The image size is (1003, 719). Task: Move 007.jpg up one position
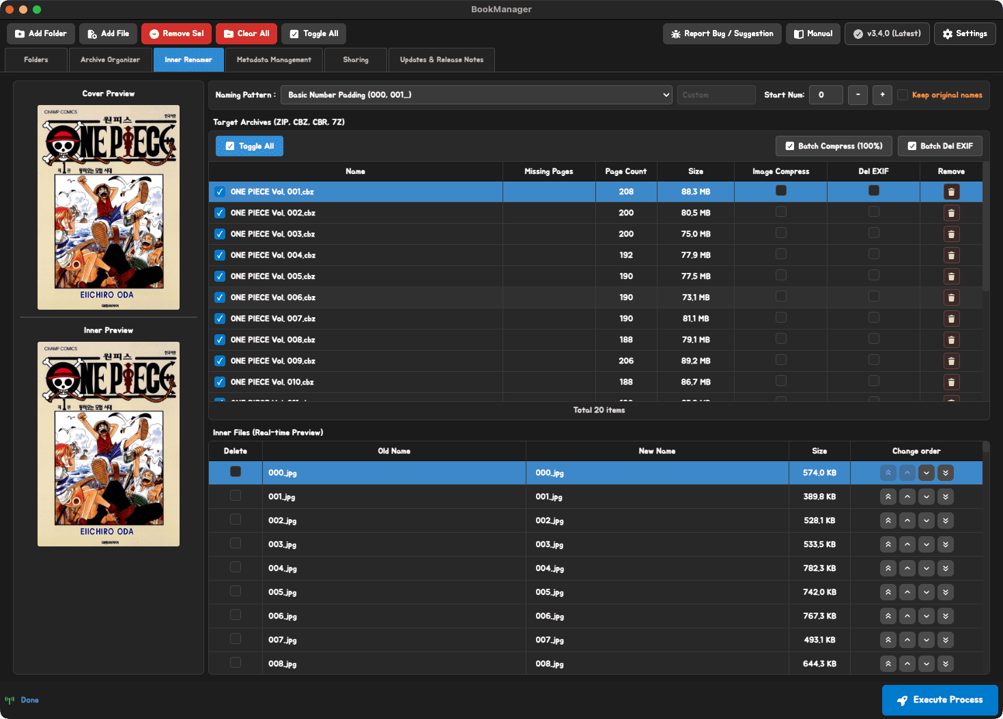pos(907,640)
